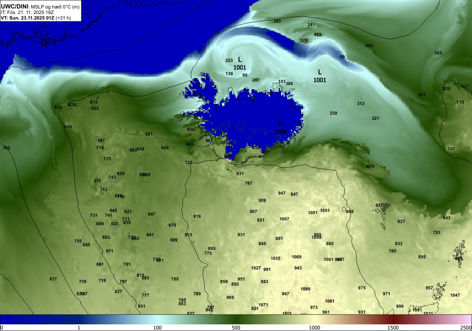Click the map value '975'
472x331 pixels.
(x=362, y=288)
